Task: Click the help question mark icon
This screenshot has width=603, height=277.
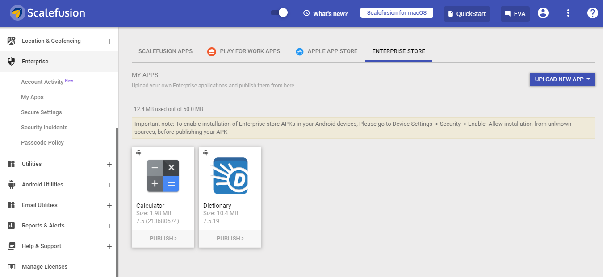Action: click(592, 13)
